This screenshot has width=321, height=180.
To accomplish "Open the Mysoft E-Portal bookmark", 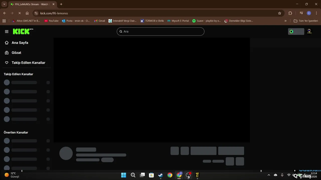I will pyautogui.click(x=178, y=21).
